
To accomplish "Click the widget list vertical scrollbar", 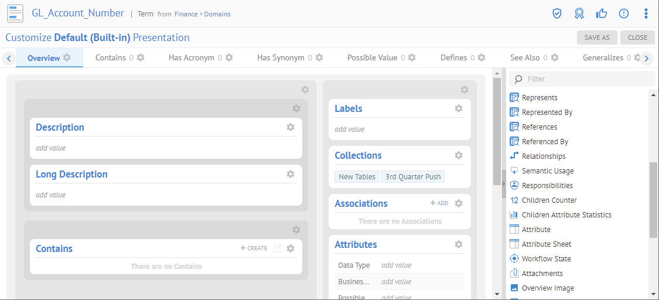I will click(x=653, y=199).
